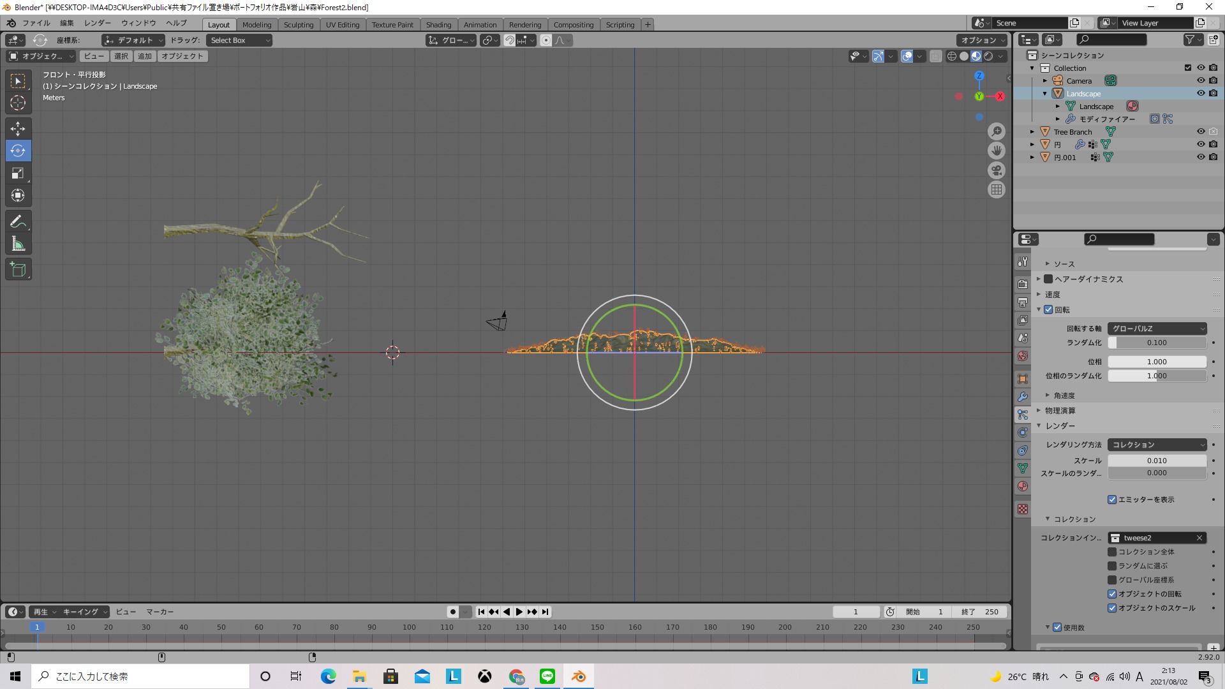Viewport: 1225px width, 689px height.
Task: Open the Particle properties tab icon
Action: [x=1023, y=415]
